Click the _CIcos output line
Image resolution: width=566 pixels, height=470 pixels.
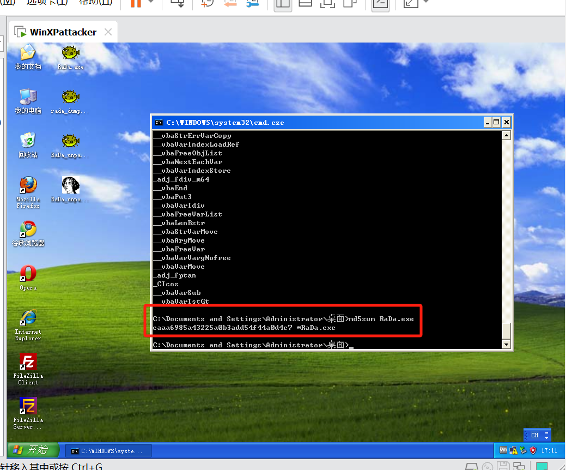pyautogui.click(x=166, y=284)
